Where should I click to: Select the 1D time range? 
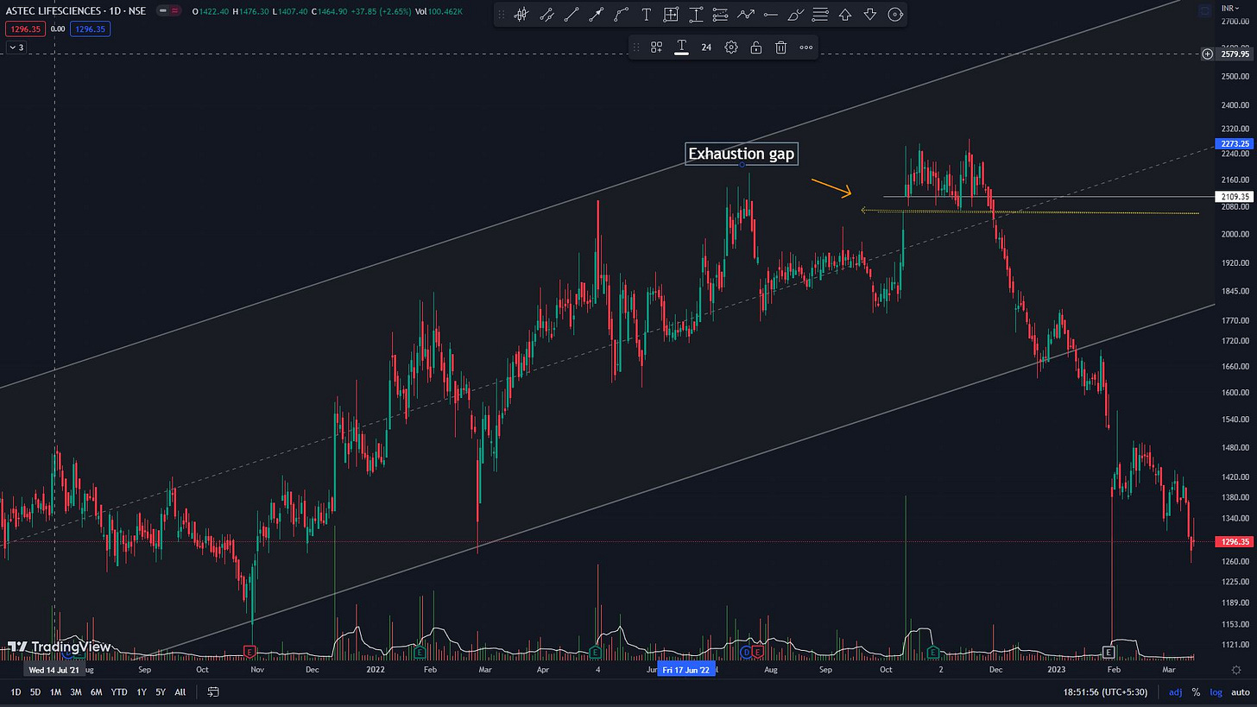pos(16,691)
